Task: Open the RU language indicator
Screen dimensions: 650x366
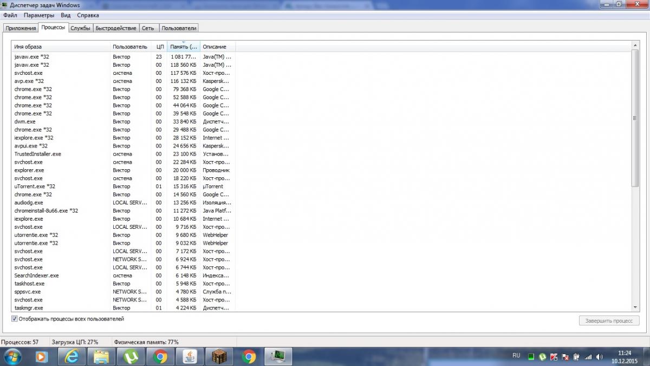Action: click(x=516, y=356)
